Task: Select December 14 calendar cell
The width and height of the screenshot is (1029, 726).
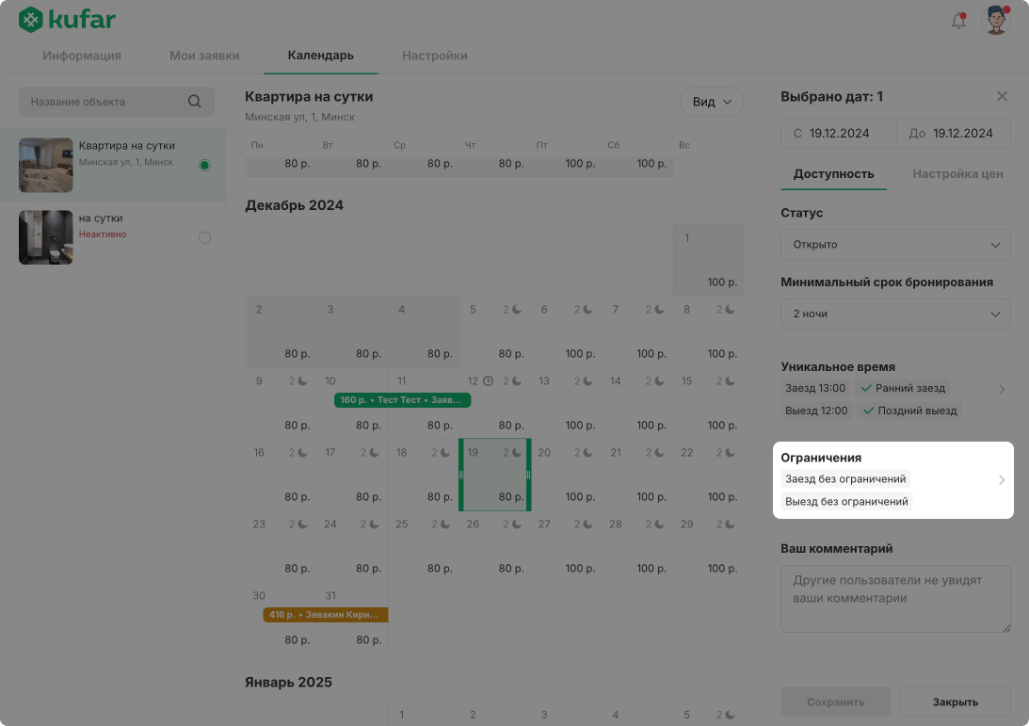Action: tap(637, 403)
